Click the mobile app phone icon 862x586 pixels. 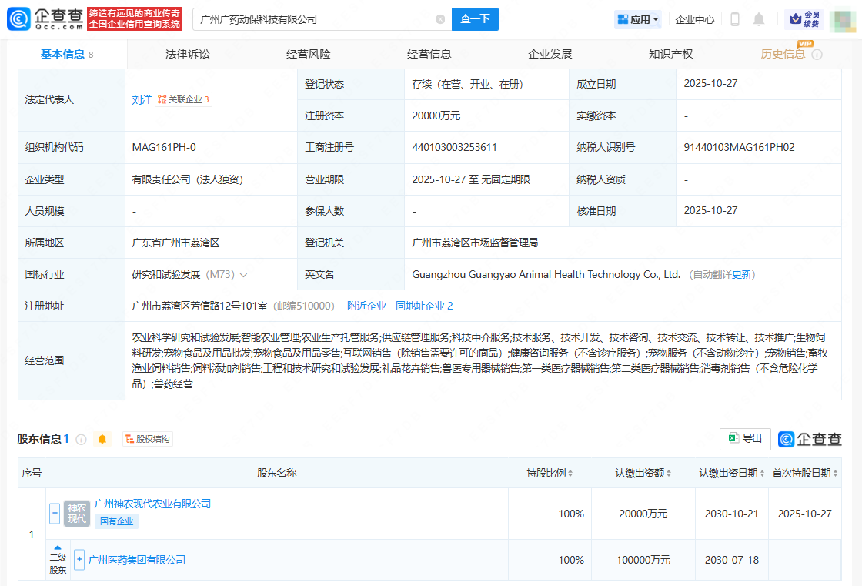click(x=733, y=18)
